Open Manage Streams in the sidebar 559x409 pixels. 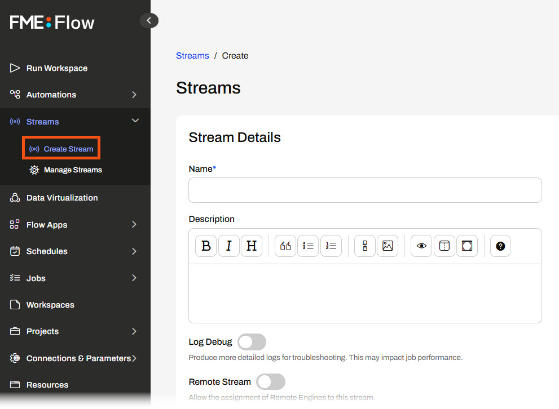(73, 170)
